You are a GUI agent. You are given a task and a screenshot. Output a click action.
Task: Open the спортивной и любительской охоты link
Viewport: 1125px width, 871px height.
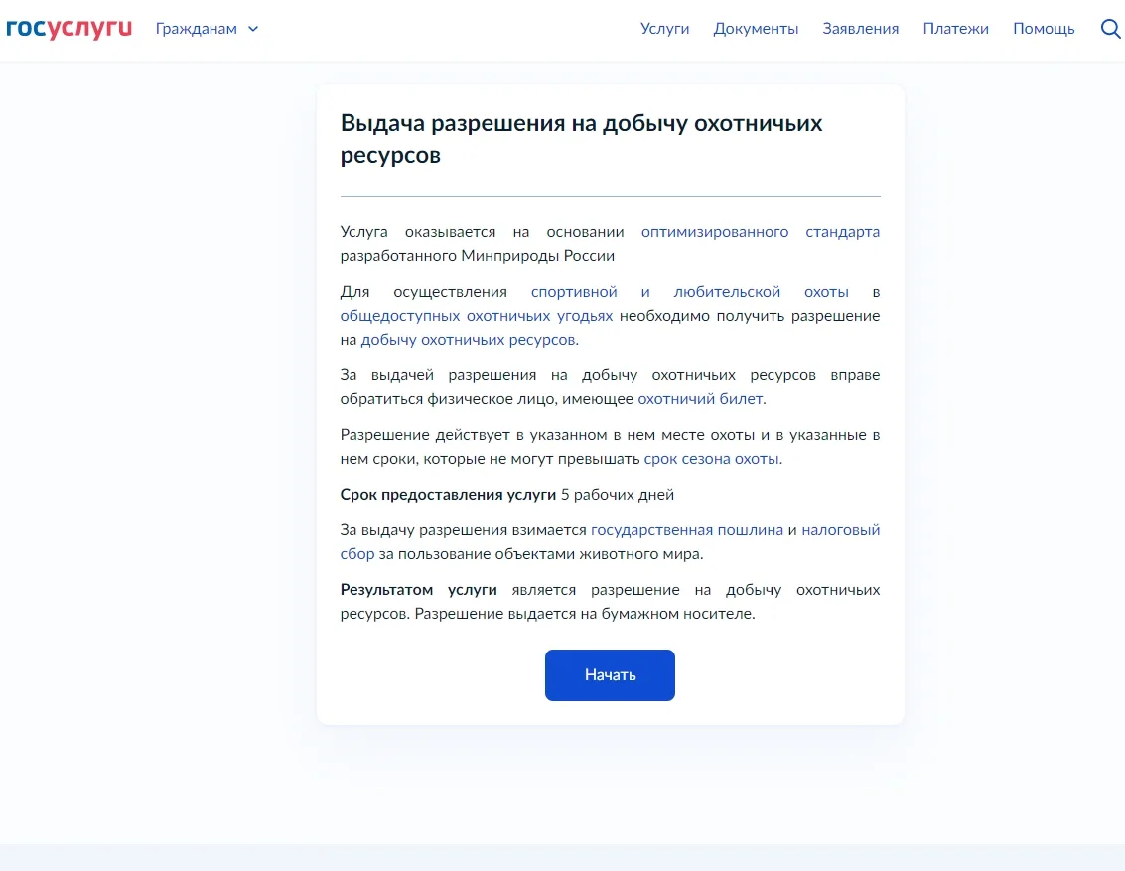(689, 292)
